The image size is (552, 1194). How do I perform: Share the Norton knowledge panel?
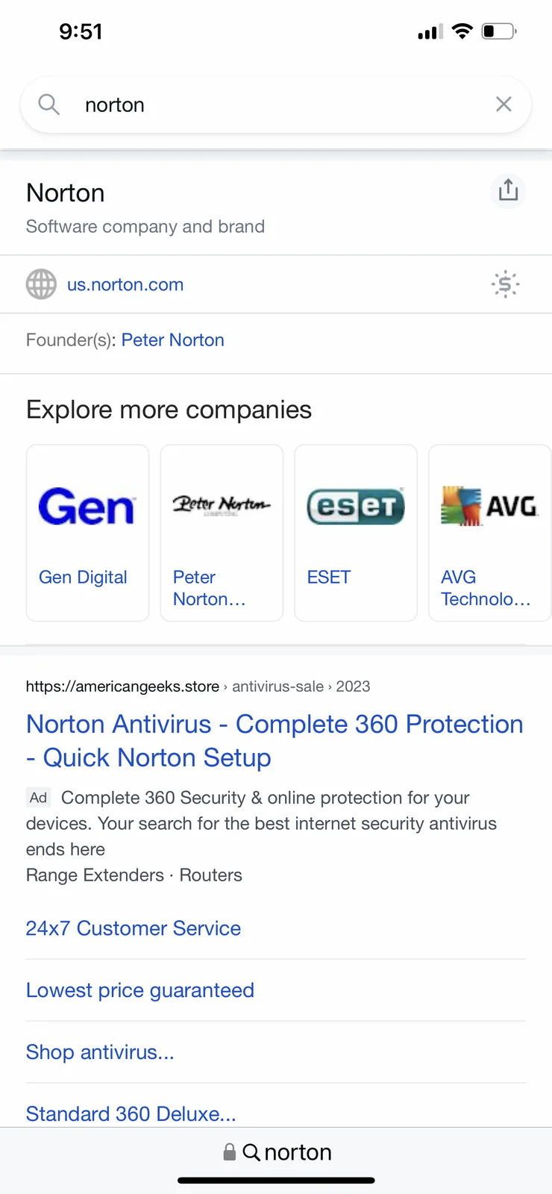[508, 190]
